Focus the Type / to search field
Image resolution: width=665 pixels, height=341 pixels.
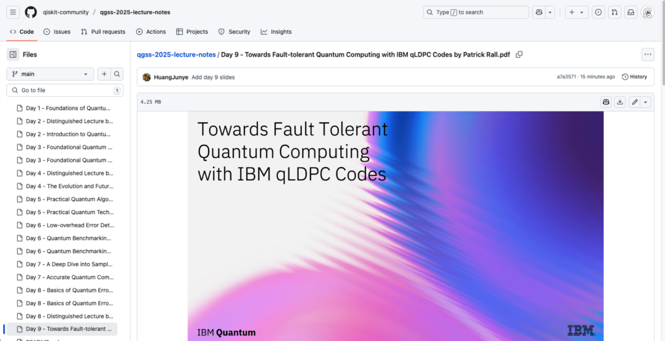(476, 12)
